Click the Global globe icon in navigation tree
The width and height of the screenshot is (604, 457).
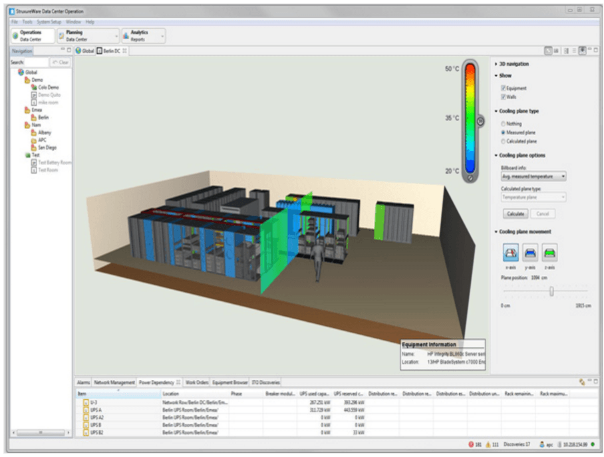(x=21, y=72)
